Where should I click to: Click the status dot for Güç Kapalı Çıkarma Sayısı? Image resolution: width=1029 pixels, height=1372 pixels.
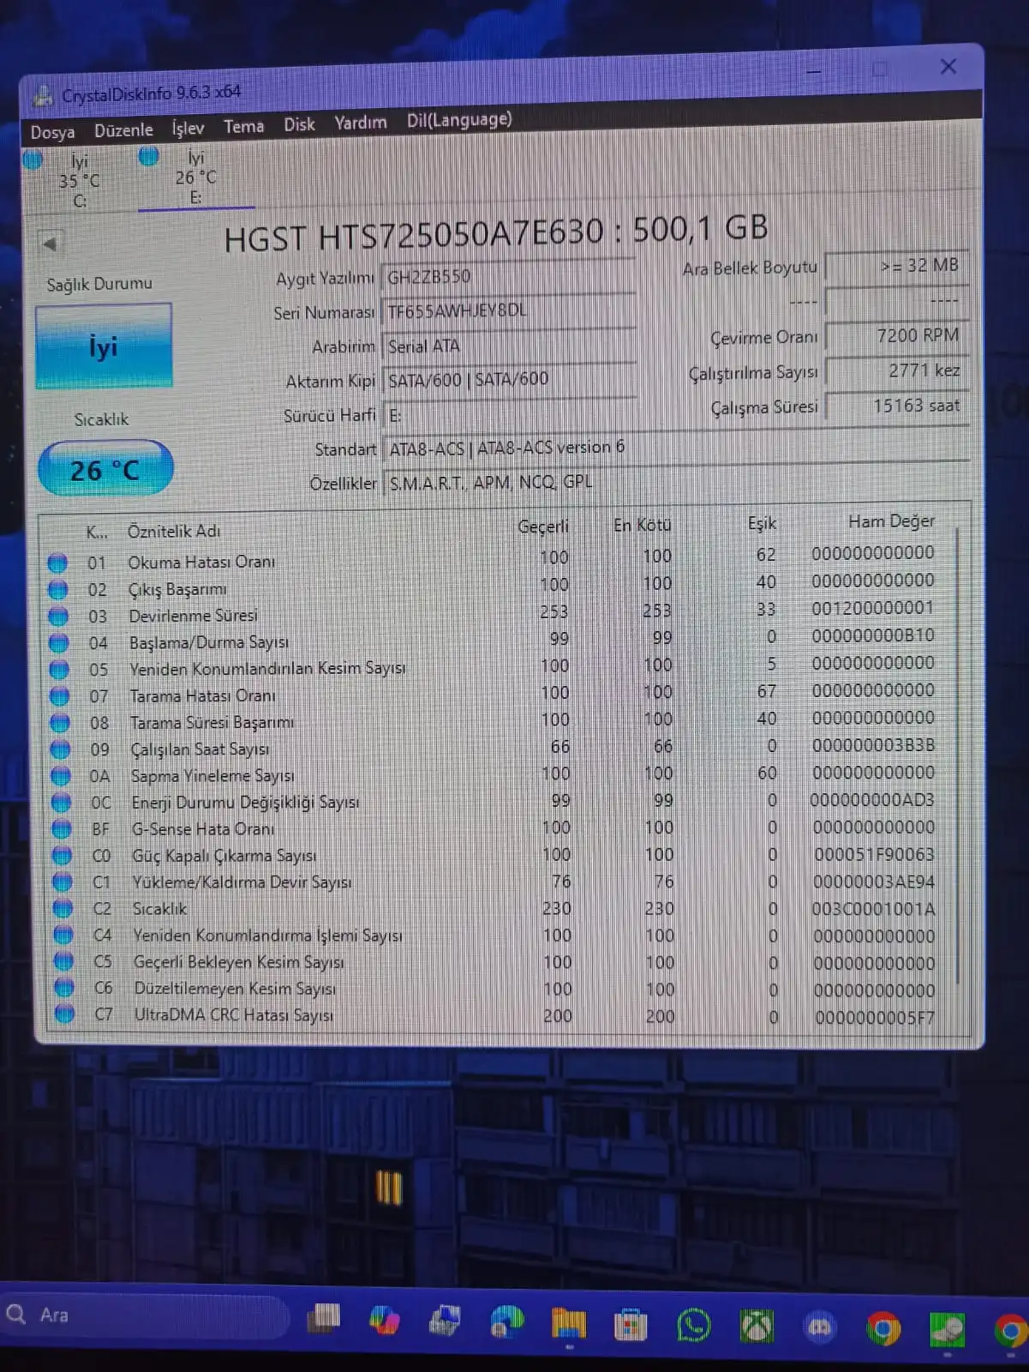coord(62,856)
